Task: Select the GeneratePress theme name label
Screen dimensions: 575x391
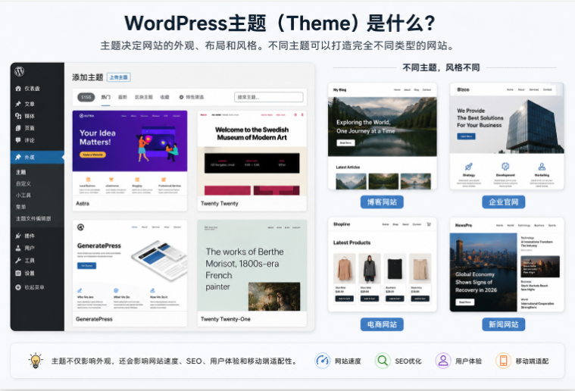Action: (94, 319)
